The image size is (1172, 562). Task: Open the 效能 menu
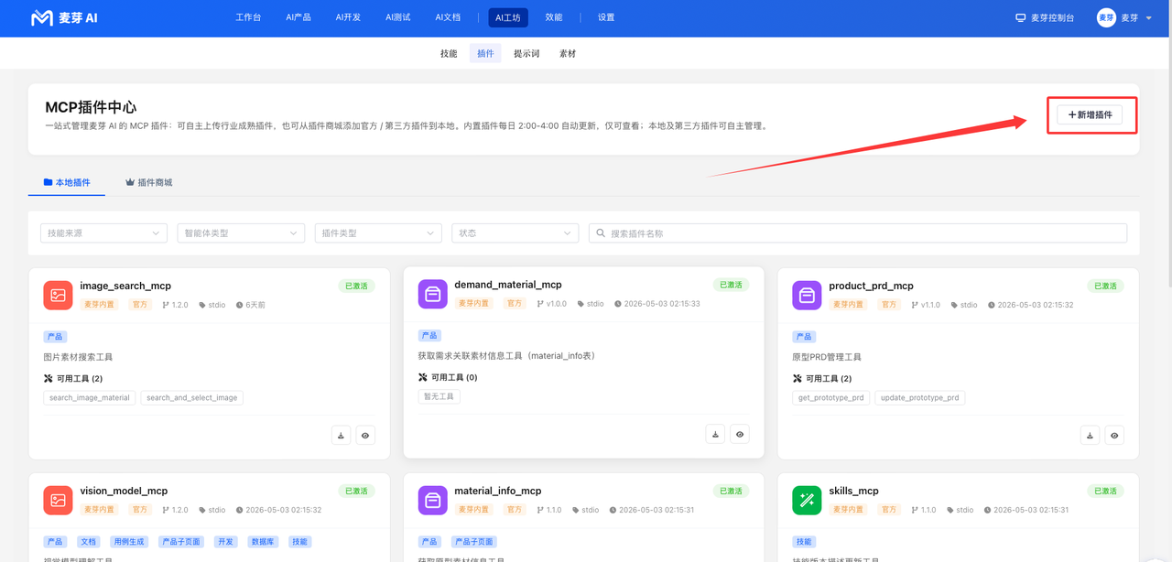click(x=554, y=17)
